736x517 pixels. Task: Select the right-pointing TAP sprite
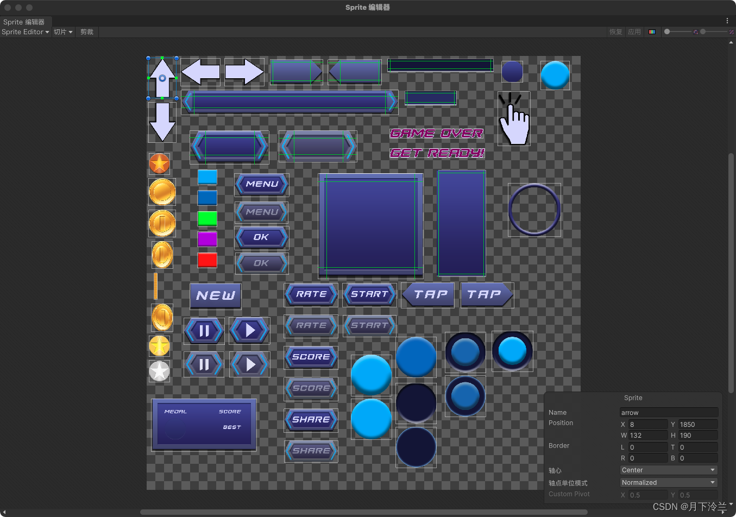point(487,295)
